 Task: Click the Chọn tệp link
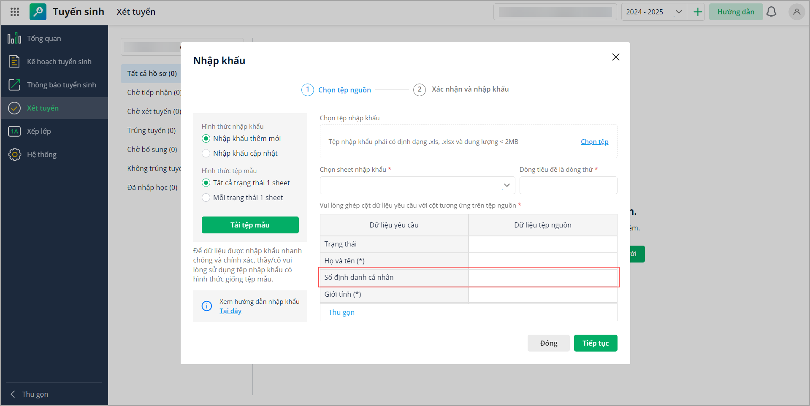(594, 142)
